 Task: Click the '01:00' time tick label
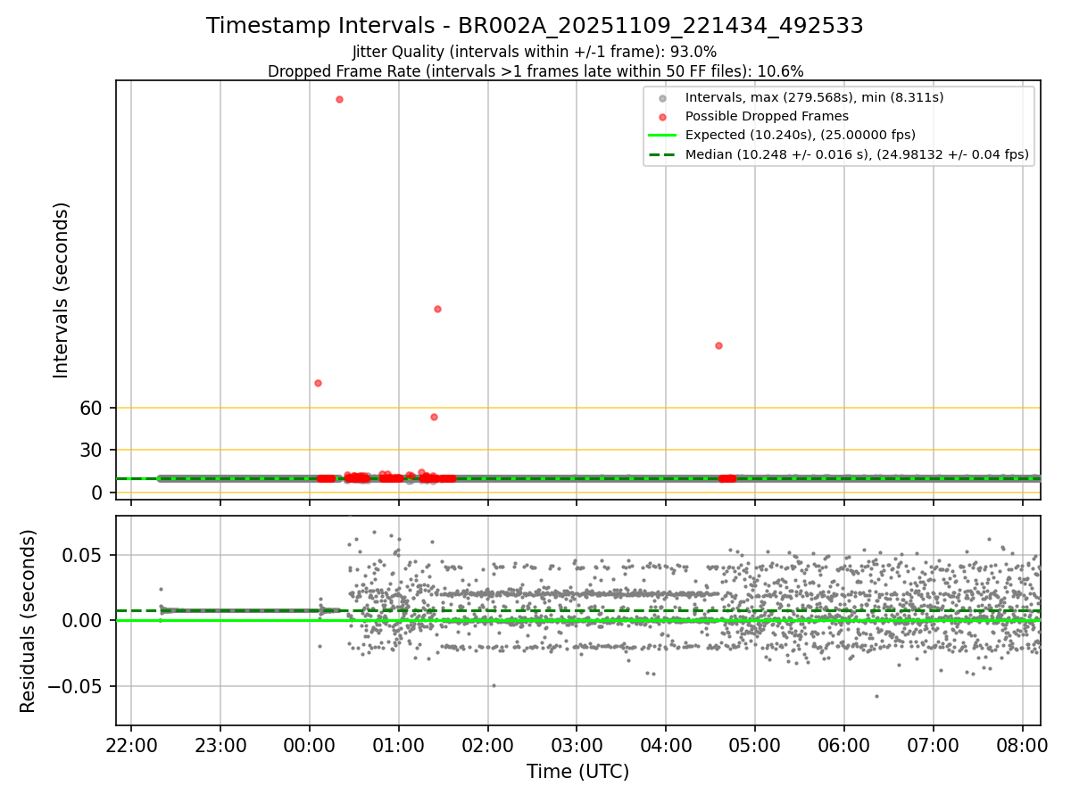pos(399,744)
